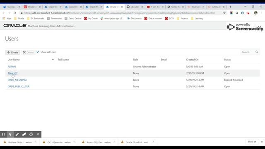Viewport: 265px width, 149px height.
Task: Switch to the Autonom... tab
Action: click(73, 7)
